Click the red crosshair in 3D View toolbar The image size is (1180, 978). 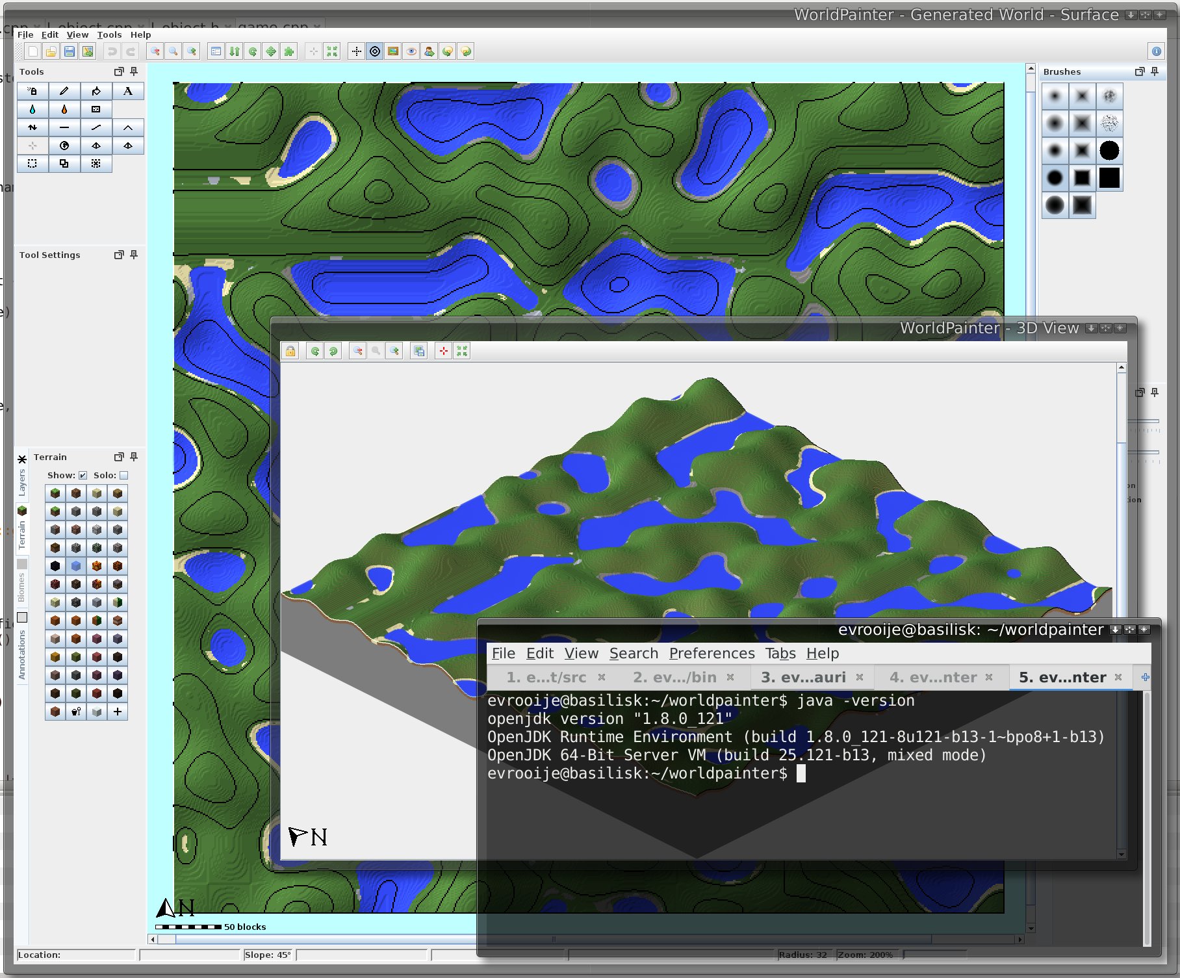(x=444, y=351)
